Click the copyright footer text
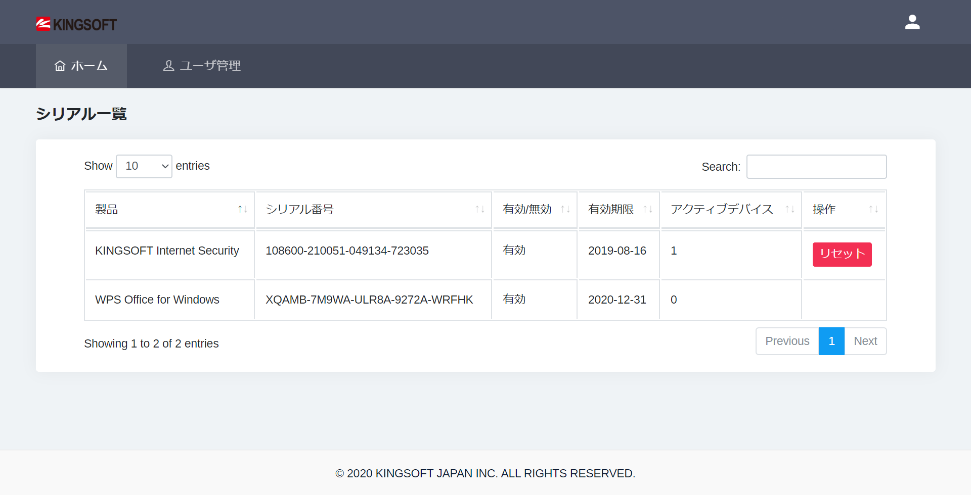Screen dimensions: 971x495 pos(485,473)
